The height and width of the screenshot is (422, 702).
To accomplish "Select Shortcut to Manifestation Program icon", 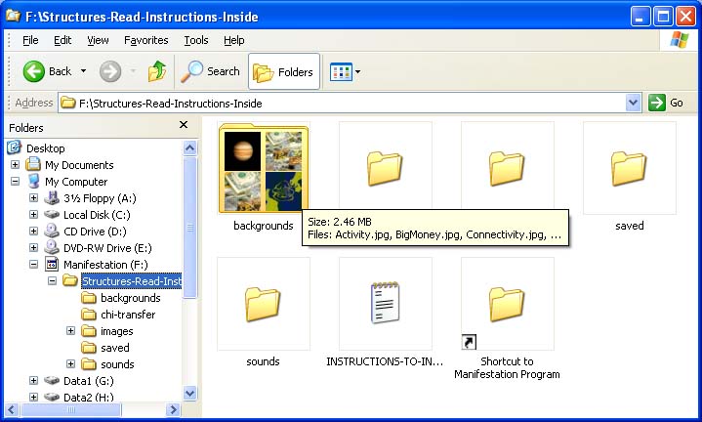I will [507, 304].
